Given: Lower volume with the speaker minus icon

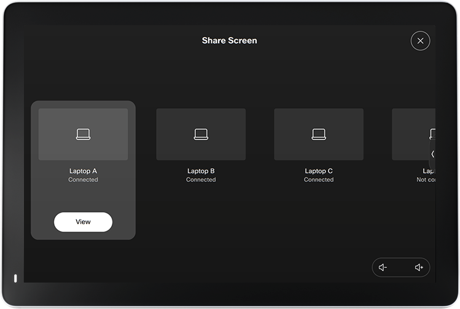Looking at the screenshot, I should click(383, 267).
